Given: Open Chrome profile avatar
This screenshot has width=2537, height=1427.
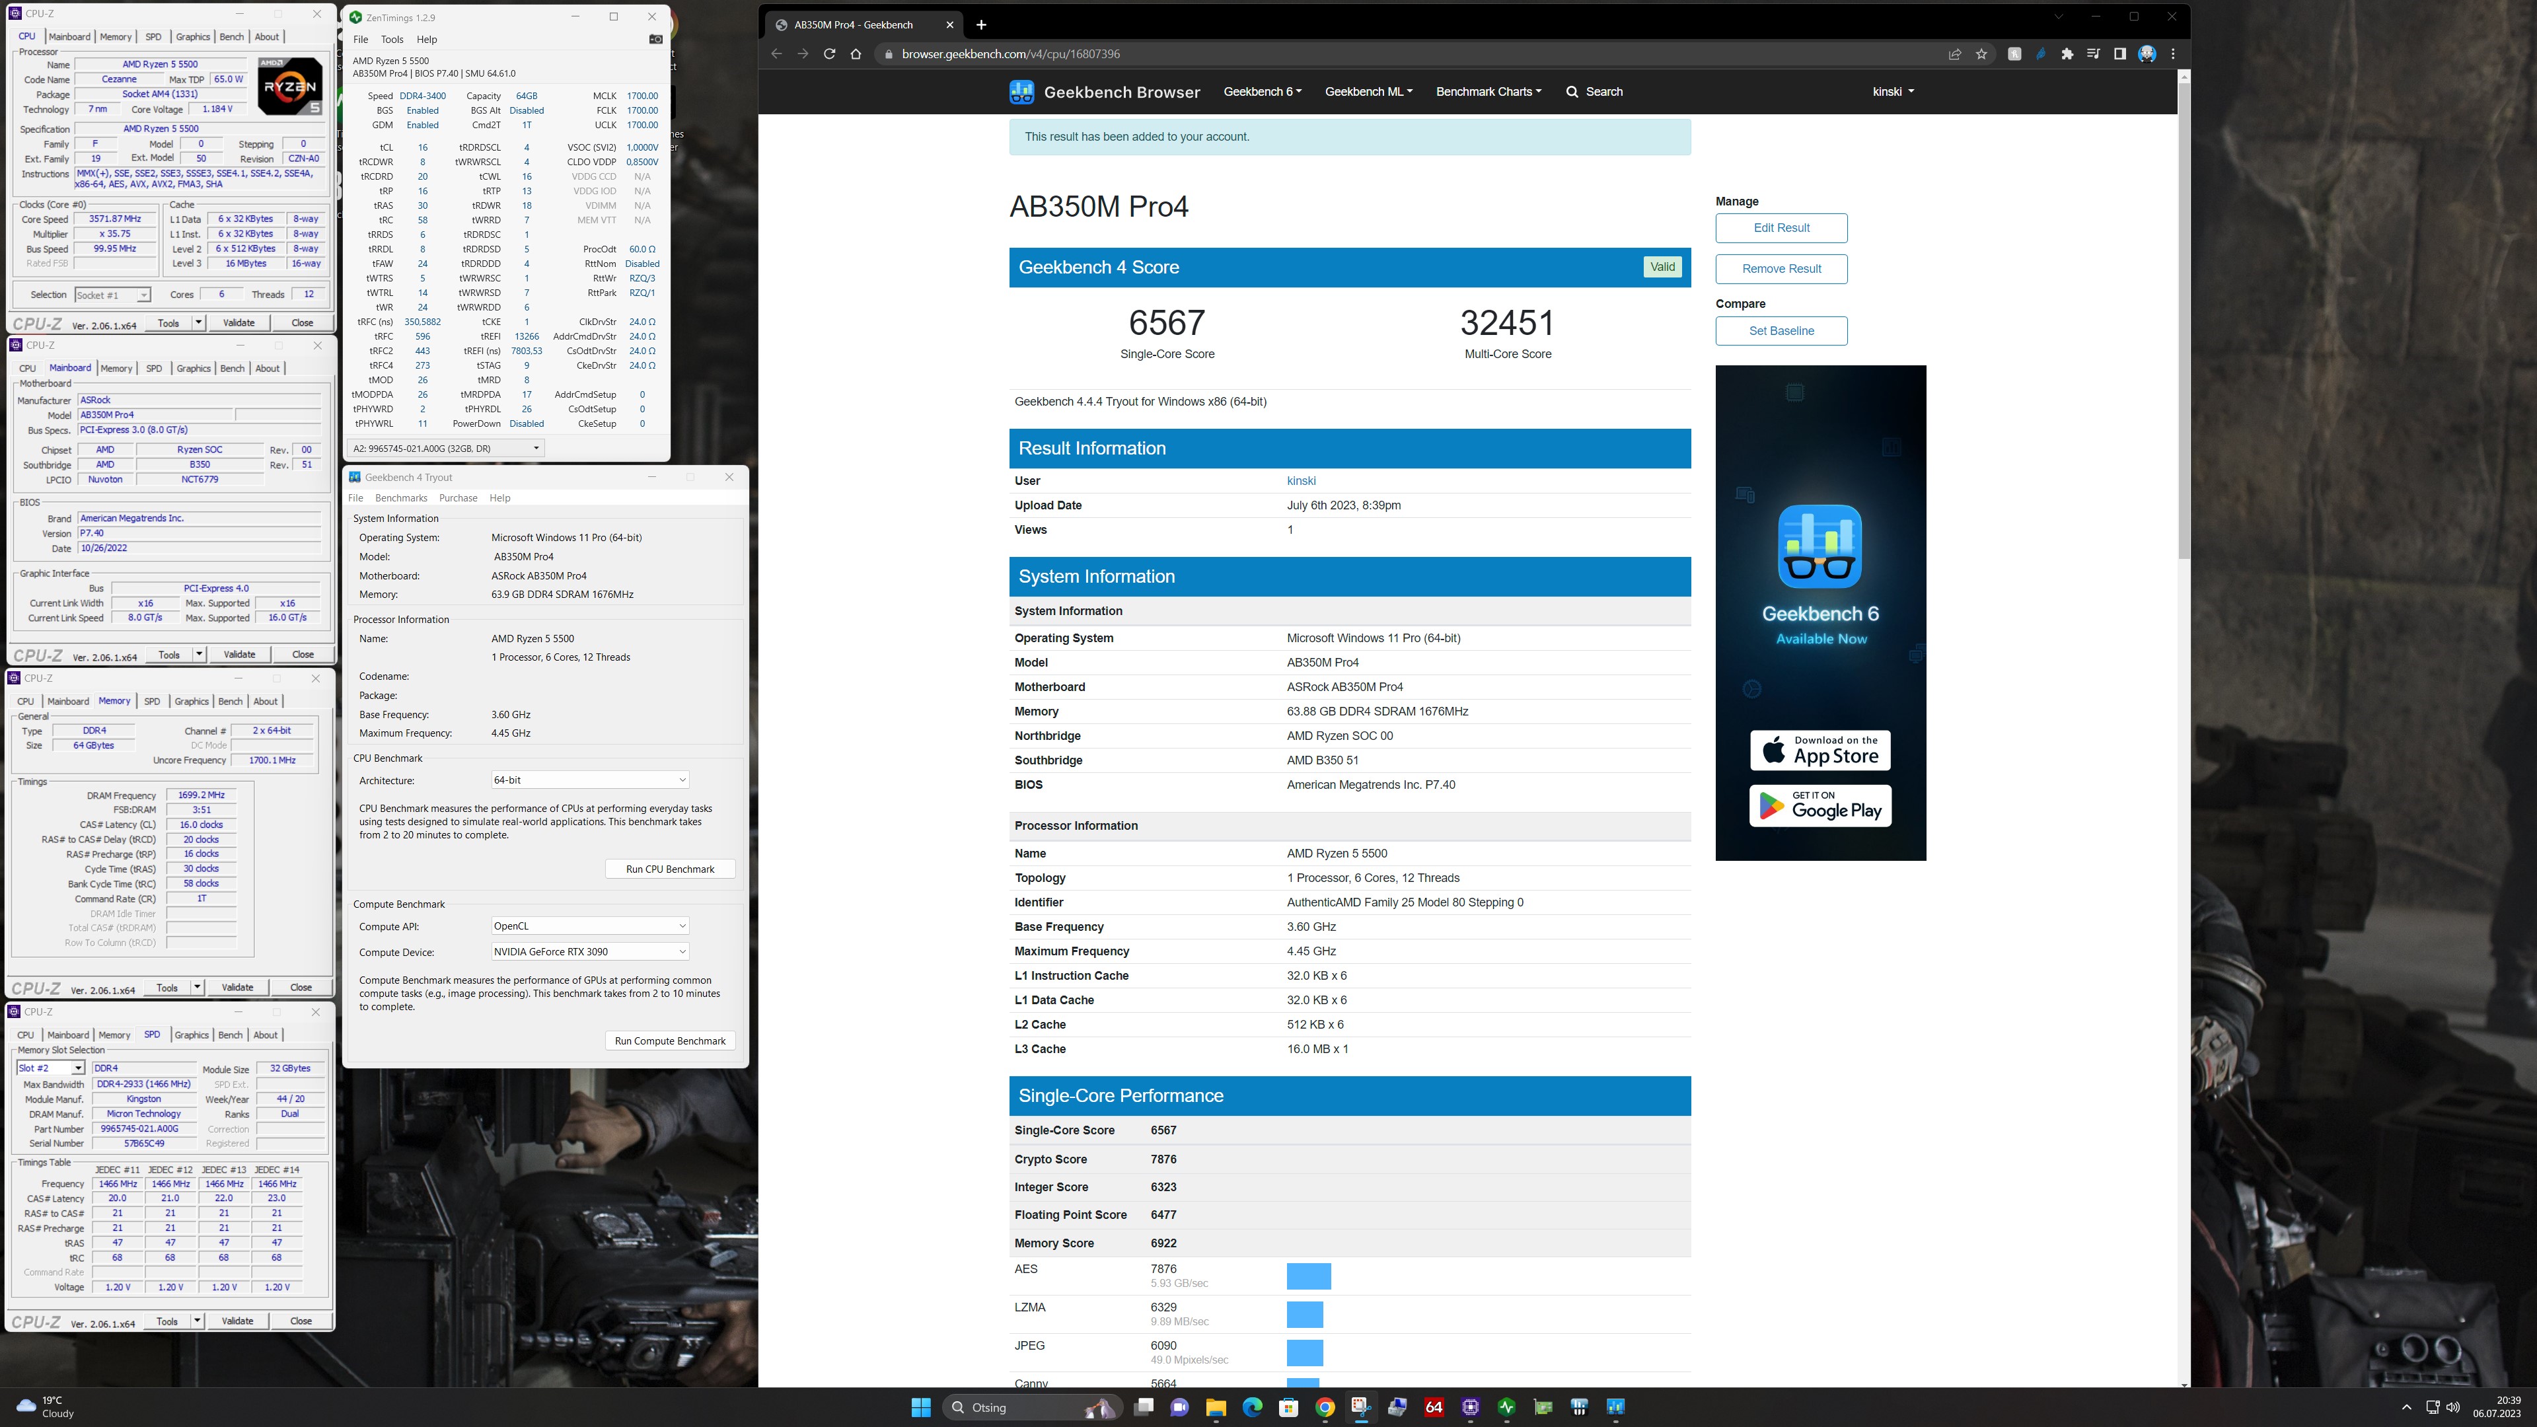Looking at the screenshot, I should (x=2147, y=54).
